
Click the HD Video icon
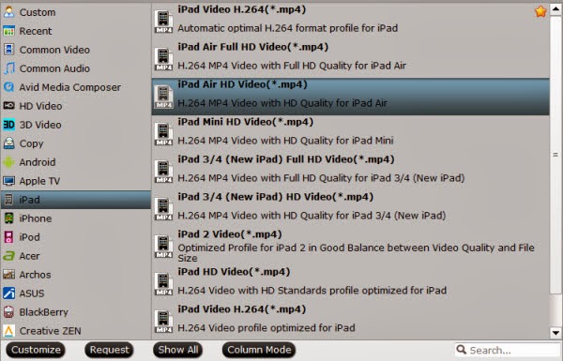click(x=8, y=106)
